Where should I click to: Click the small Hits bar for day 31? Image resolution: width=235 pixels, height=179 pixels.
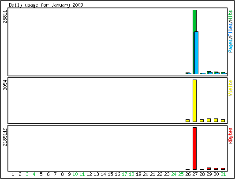tap(223, 73)
